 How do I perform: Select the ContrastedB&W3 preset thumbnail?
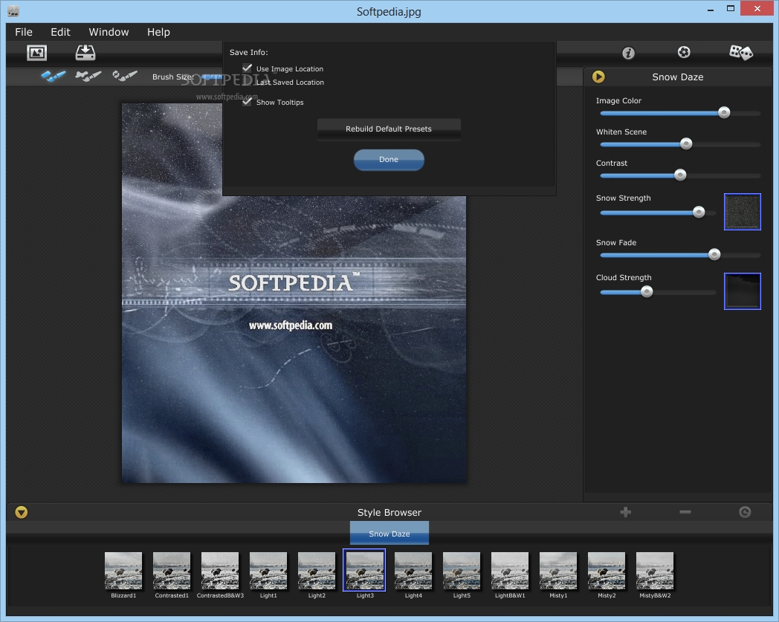pyautogui.click(x=220, y=571)
